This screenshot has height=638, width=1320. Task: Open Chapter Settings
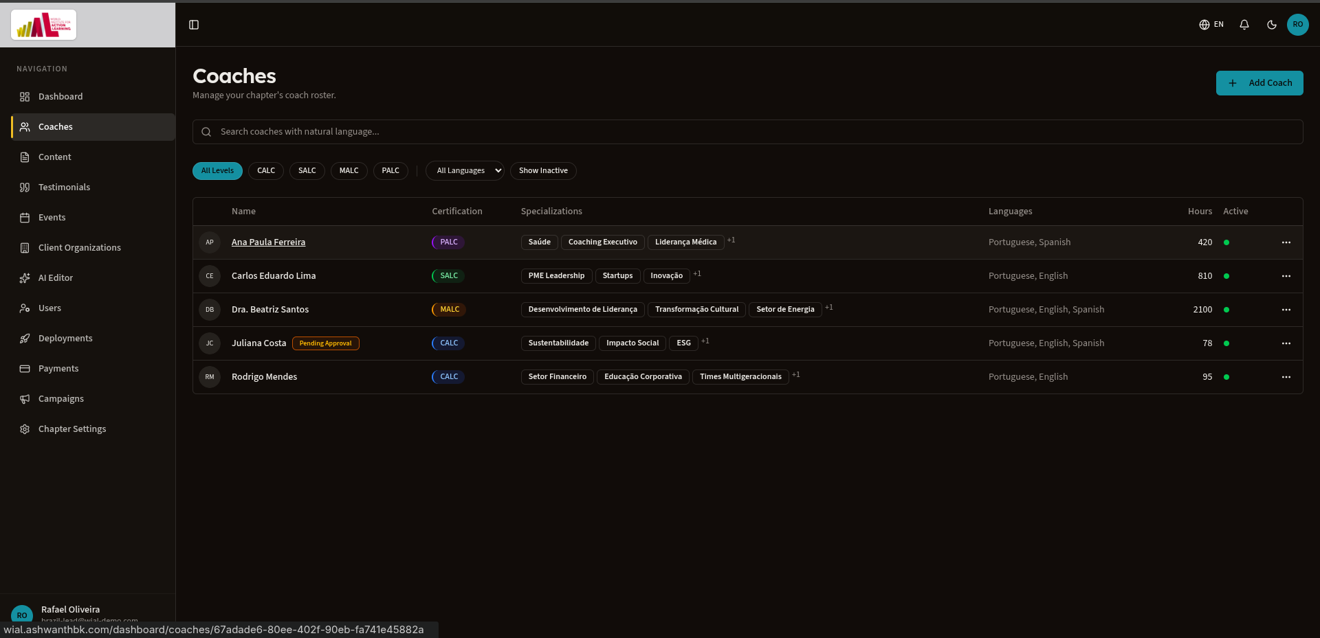click(93, 429)
